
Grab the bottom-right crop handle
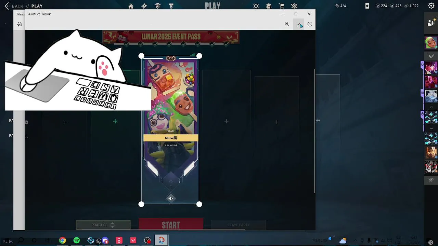point(199,204)
